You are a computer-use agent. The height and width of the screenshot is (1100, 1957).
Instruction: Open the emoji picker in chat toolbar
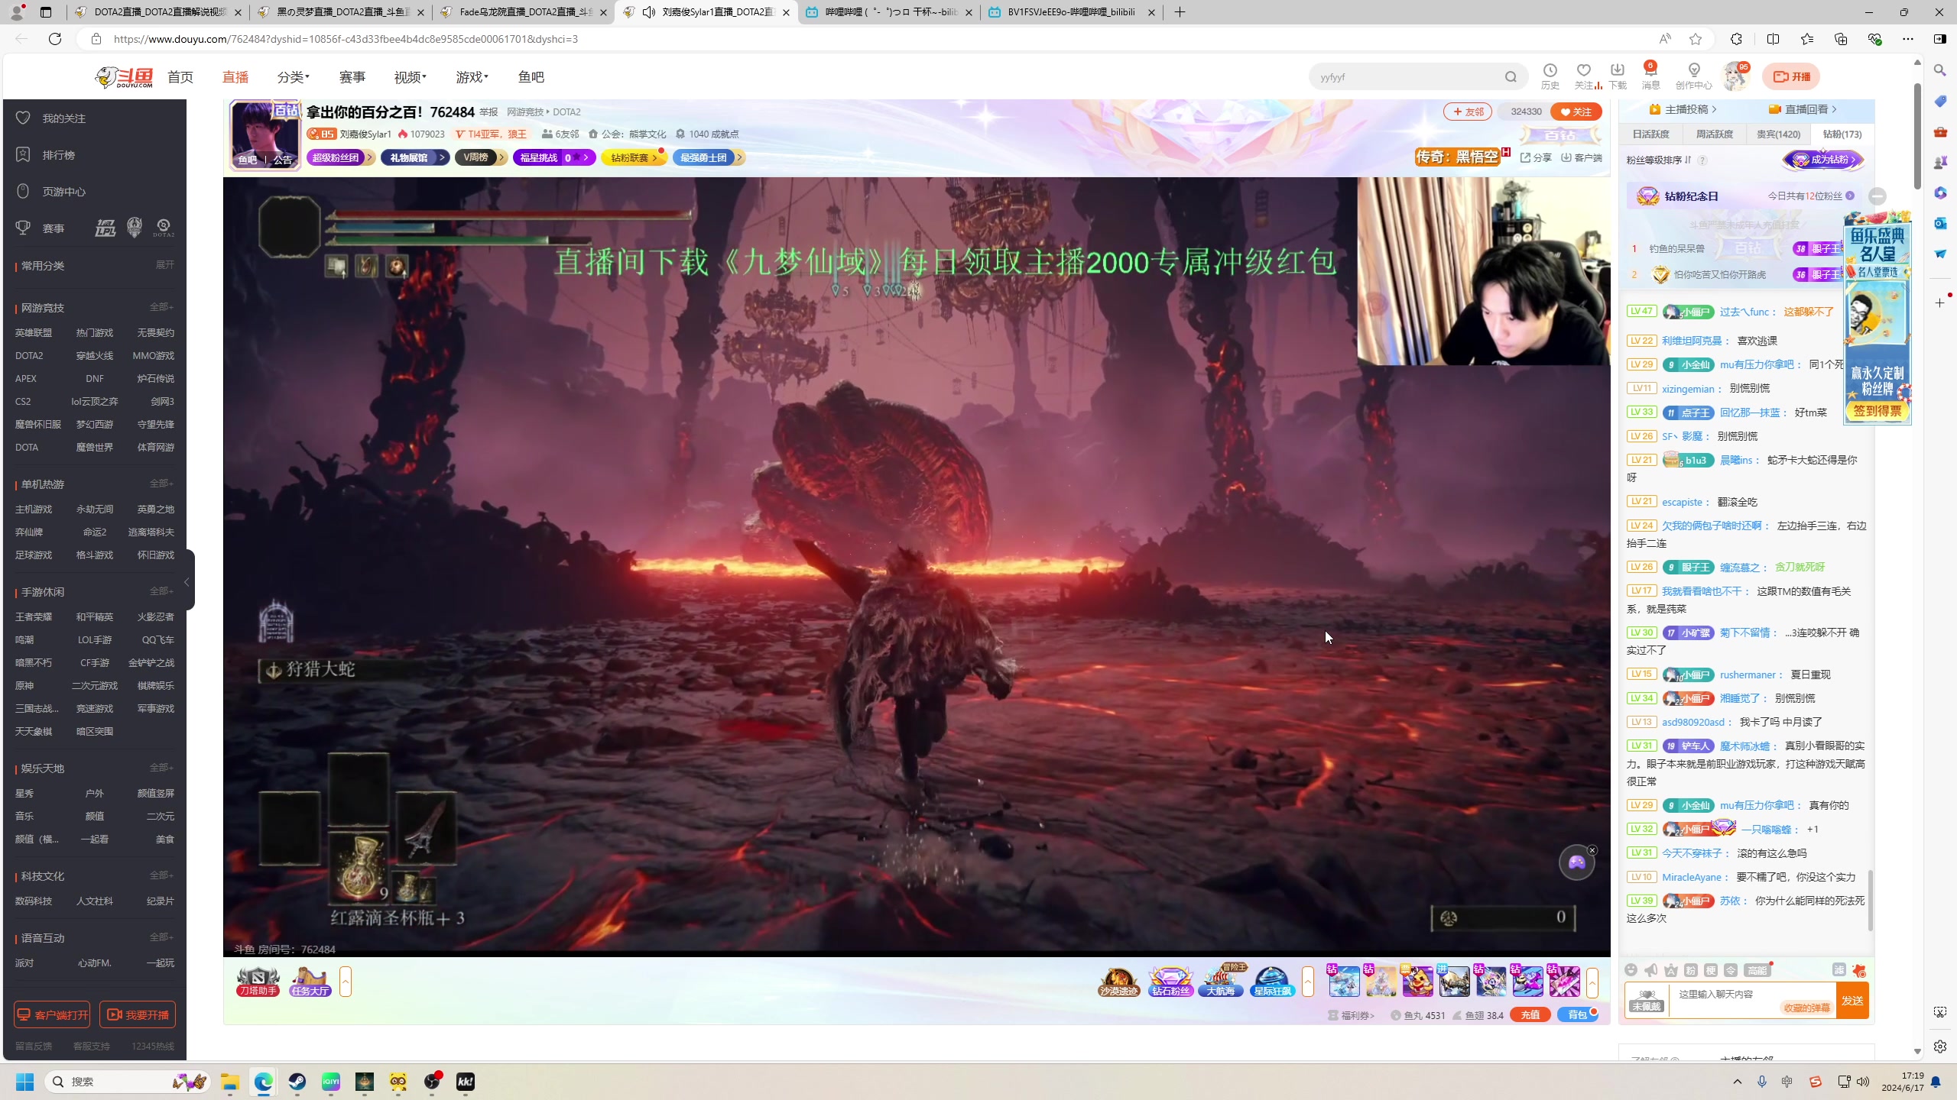pyautogui.click(x=1631, y=970)
